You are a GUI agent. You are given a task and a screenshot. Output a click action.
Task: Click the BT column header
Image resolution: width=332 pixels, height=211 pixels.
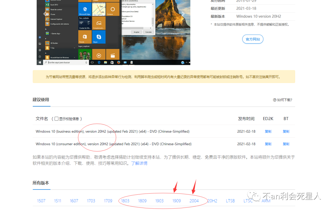click(x=286, y=119)
